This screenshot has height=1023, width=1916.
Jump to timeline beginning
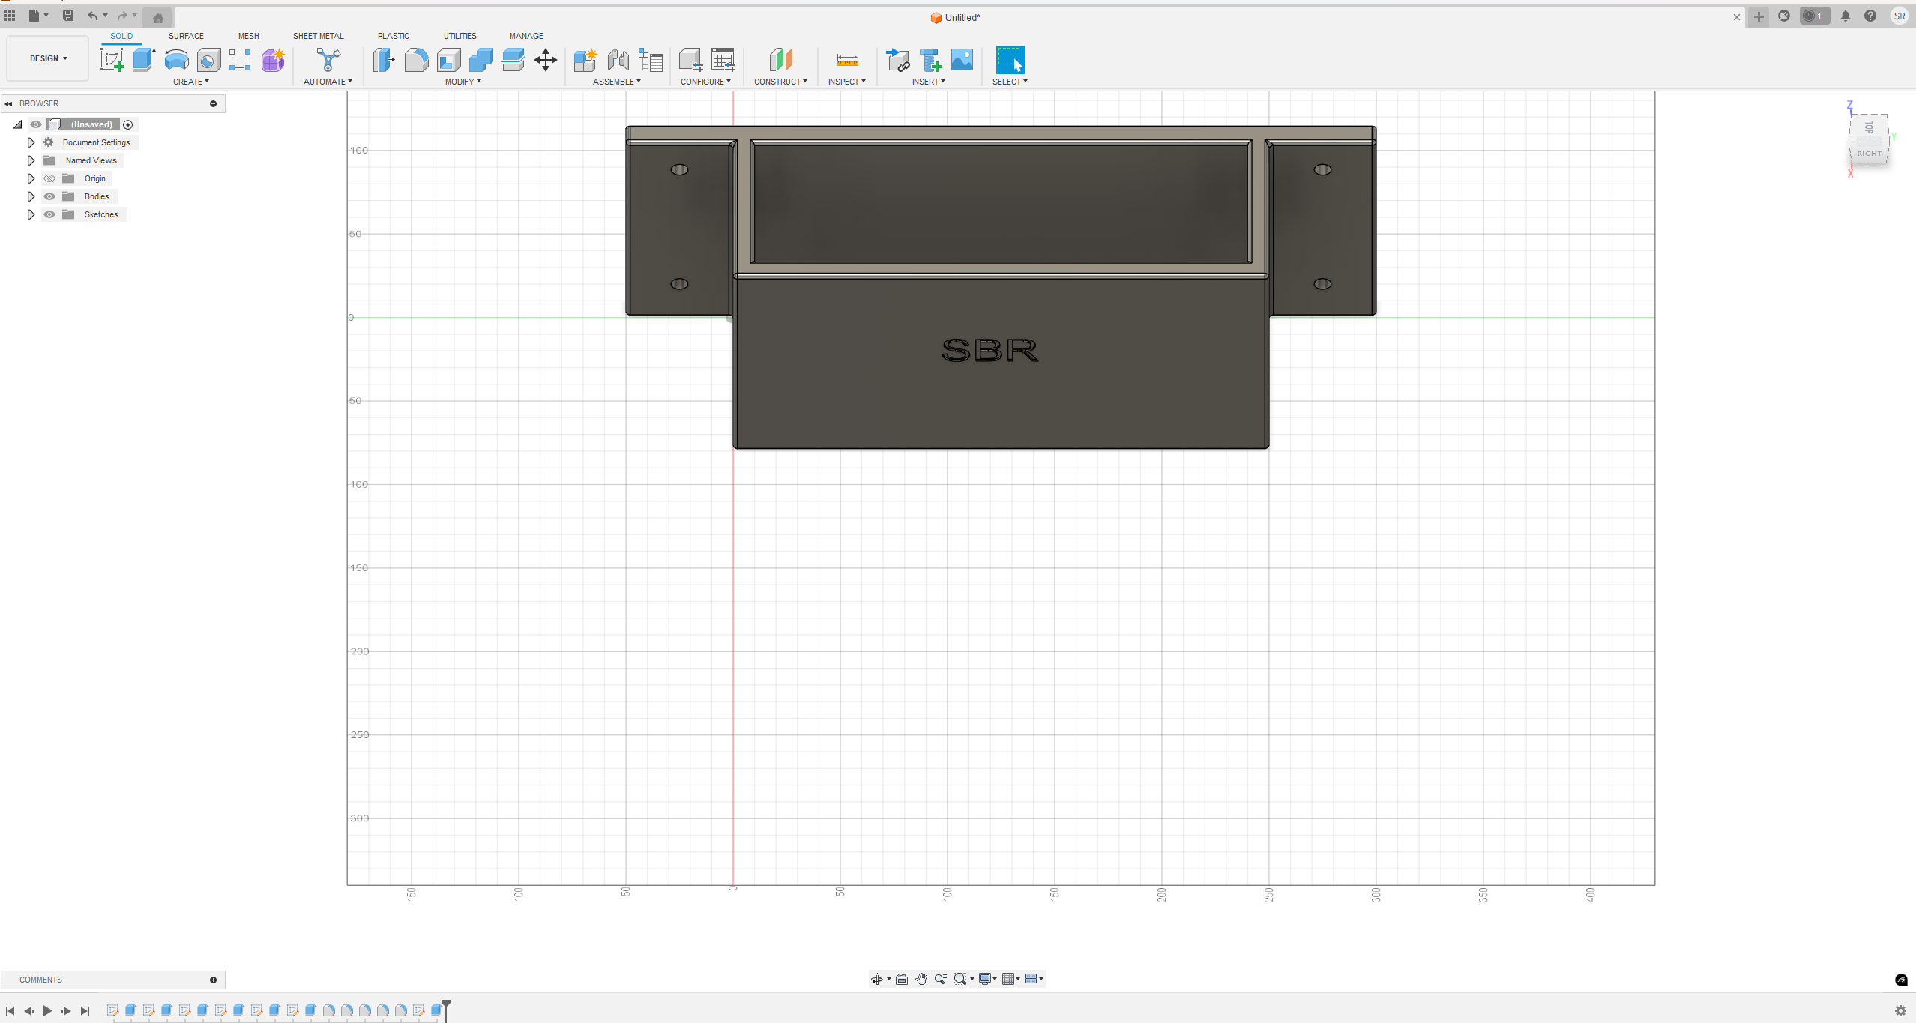pyautogui.click(x=10, y=1011)
